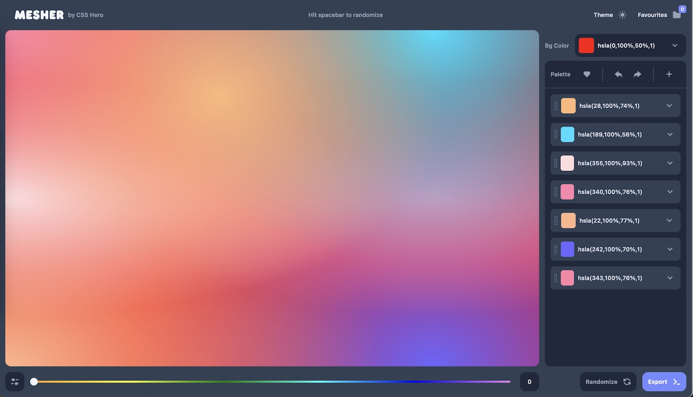Click the drag handle of hsla(343,100%,76%,1)

556,278
